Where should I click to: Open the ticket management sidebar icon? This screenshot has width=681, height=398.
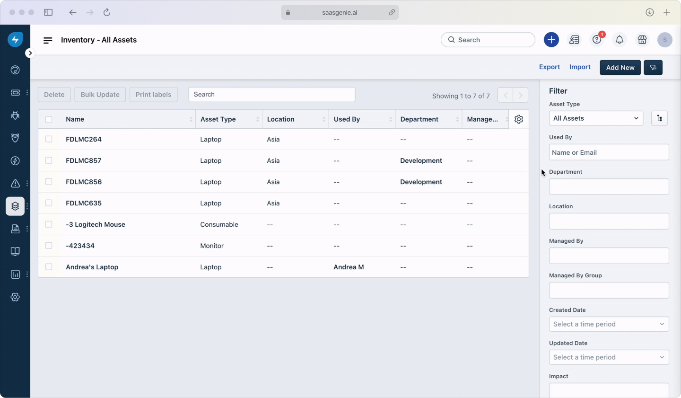pos(15,93)
